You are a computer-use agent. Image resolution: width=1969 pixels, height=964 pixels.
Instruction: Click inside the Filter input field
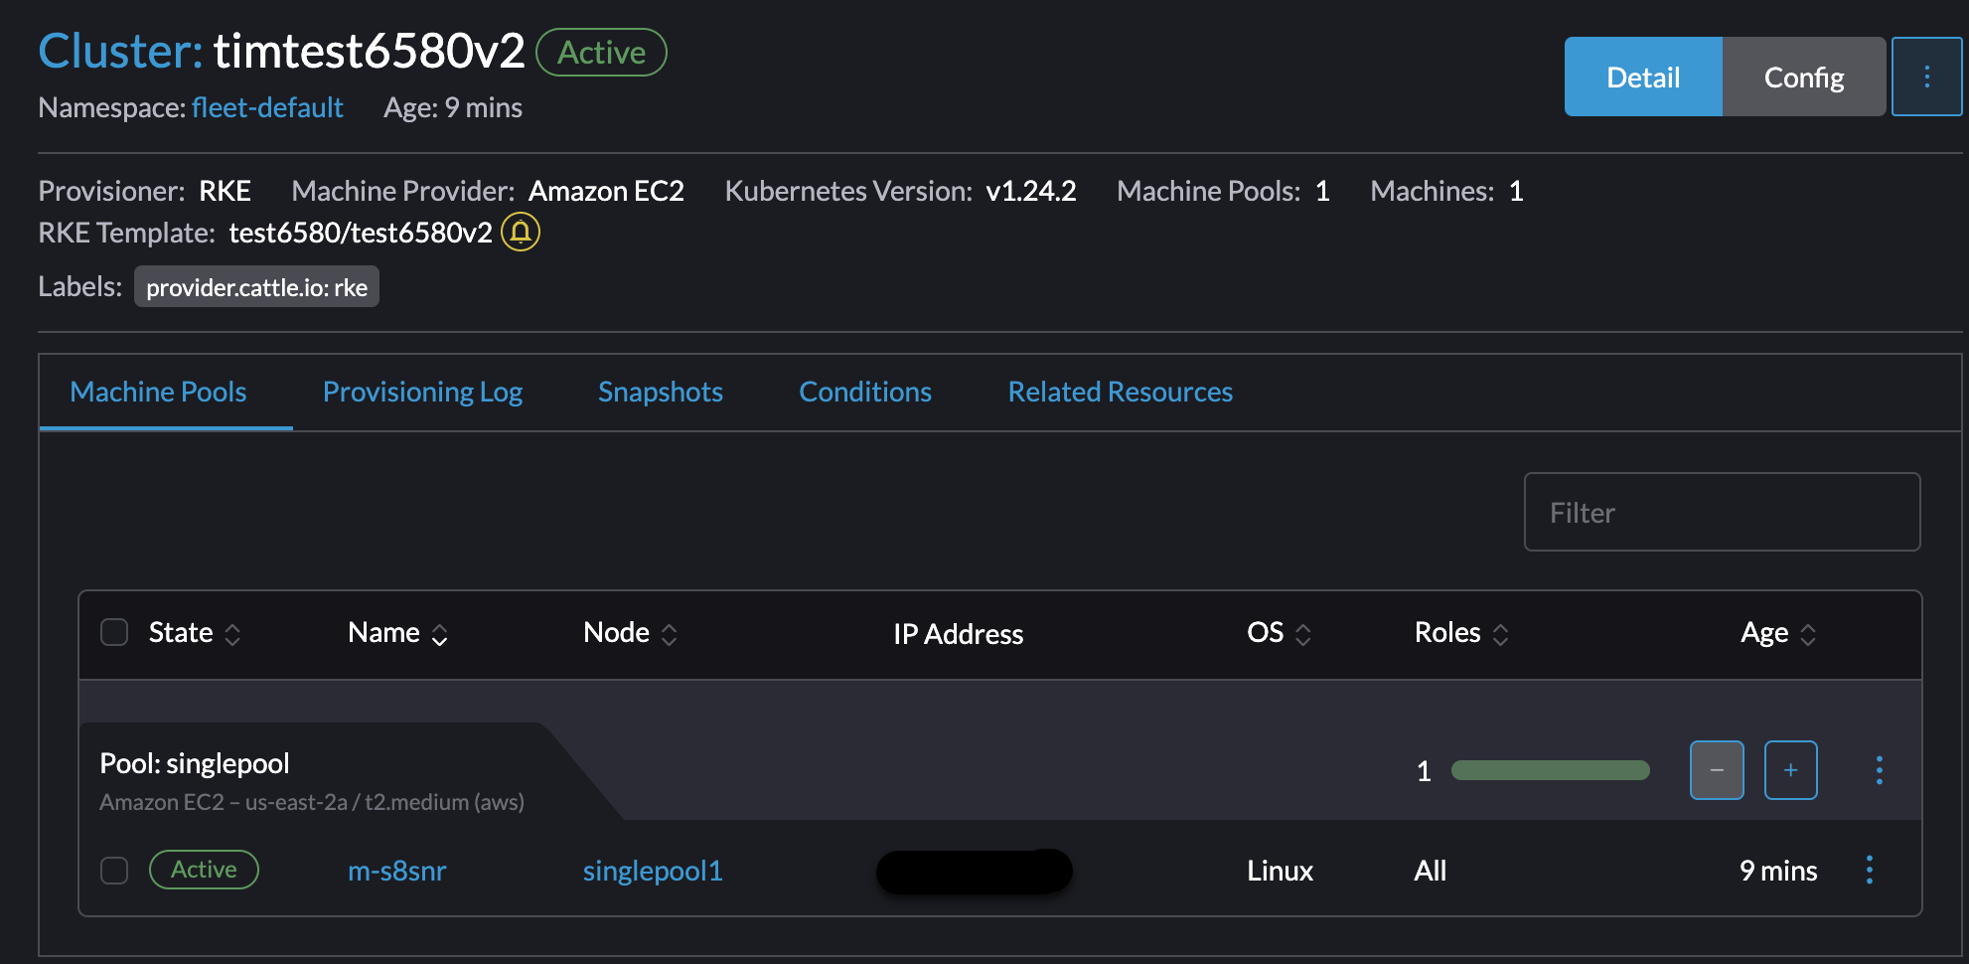[1722, 512]
